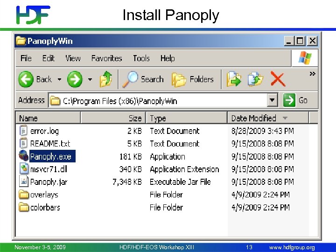This screenshot has height=252, width=336.
Task: Sort by Name column header
Action: tap(48, 118)
